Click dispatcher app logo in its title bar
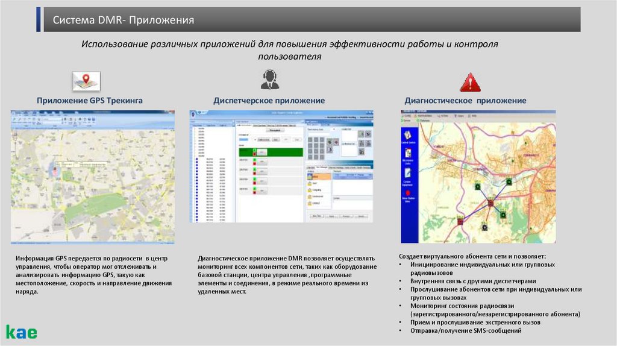Screen dimensions: 617x346 pos(193,114)
